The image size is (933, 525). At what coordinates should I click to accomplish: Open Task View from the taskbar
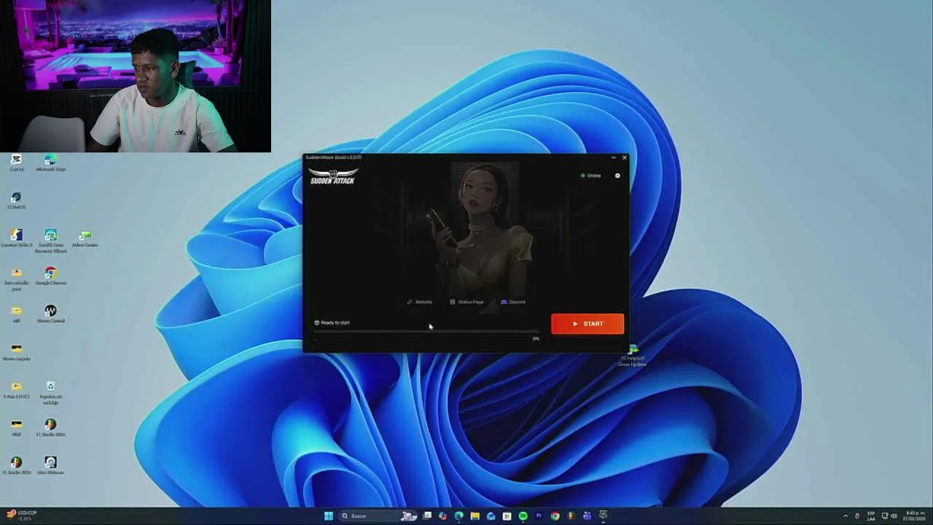coord(427,516)
